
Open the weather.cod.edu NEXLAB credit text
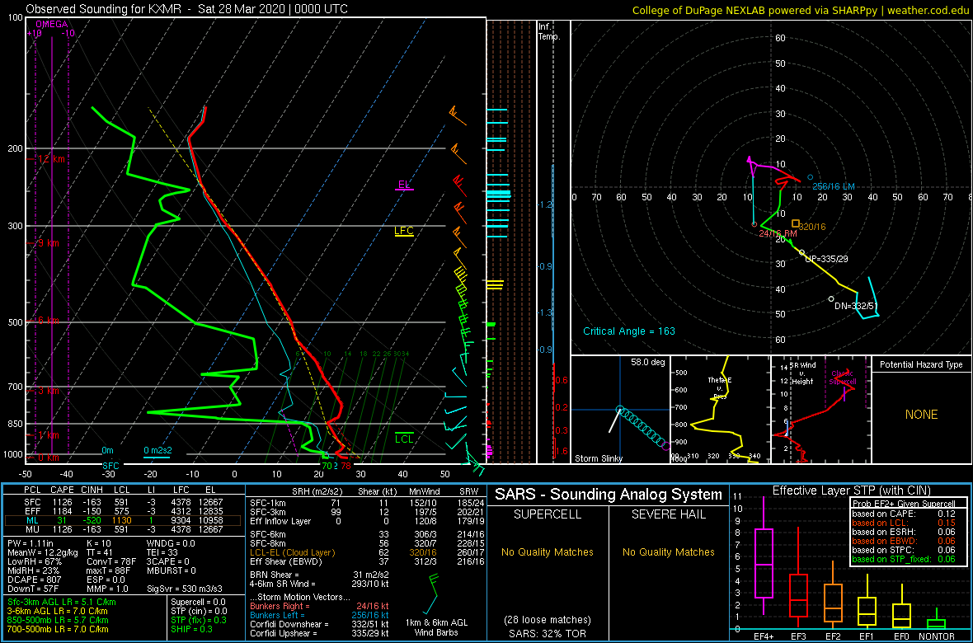pos(801,9)
